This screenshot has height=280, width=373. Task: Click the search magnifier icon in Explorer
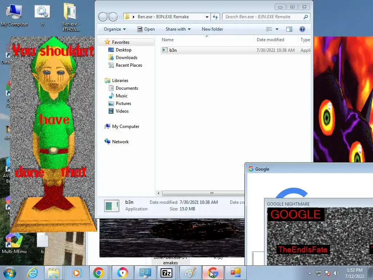(x=306, y=17)
